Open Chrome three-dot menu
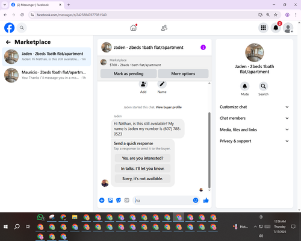 (x=296, y=15)
